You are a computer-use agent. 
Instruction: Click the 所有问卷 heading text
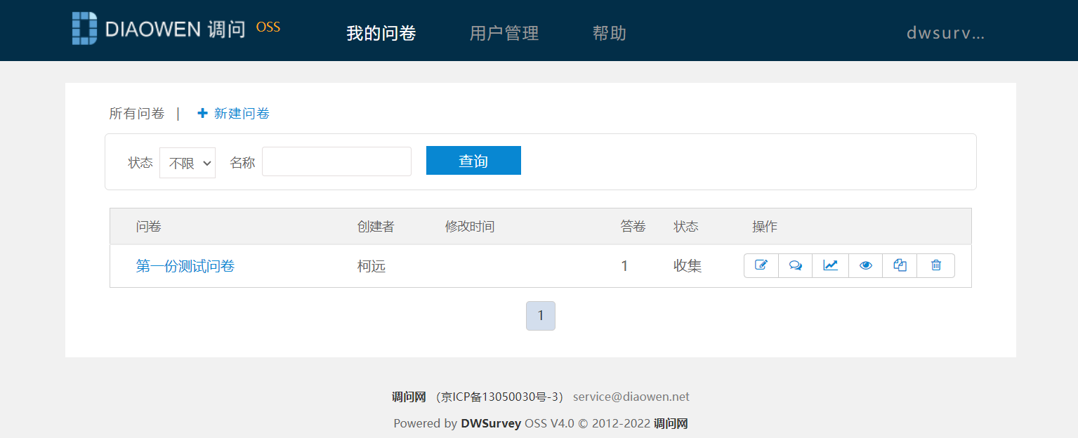tap(137, 114)
